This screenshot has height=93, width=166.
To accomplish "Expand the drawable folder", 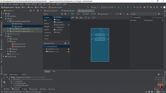I will [x=8, y=39].
